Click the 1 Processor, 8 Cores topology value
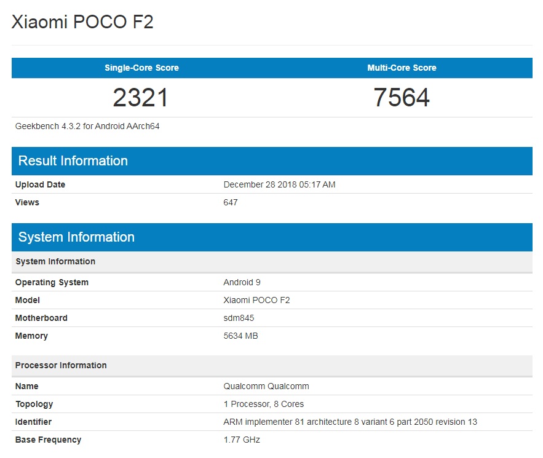The height and width of the screenshot is (458, 543). [263, 404]
